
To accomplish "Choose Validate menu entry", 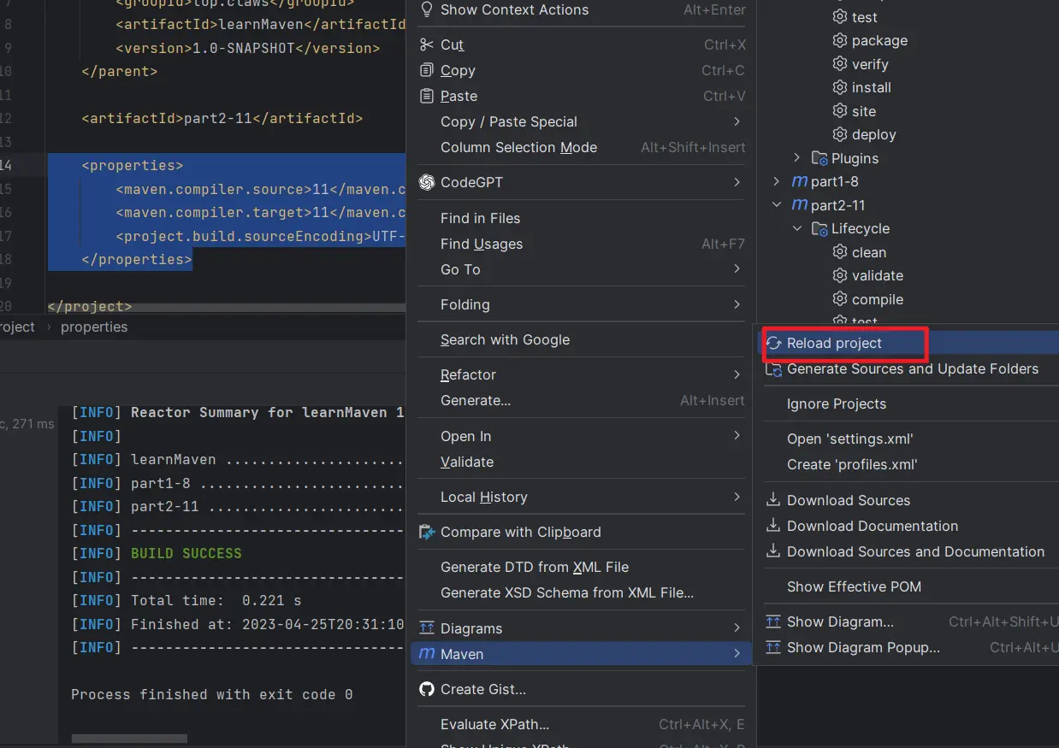I will coord(582,462).
